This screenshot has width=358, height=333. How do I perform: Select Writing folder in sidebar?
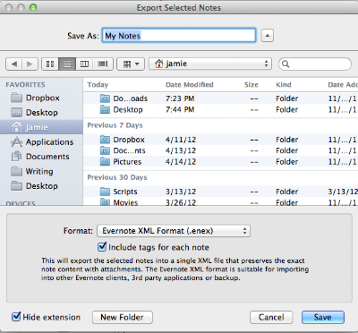41,171
